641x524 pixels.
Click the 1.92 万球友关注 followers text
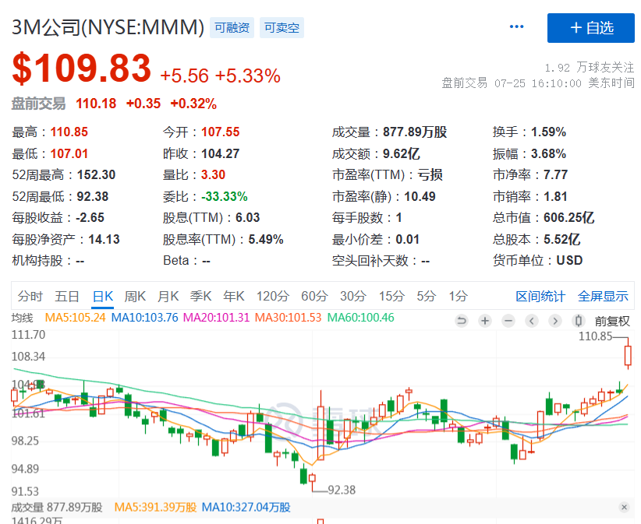click(x=590, y=67)
